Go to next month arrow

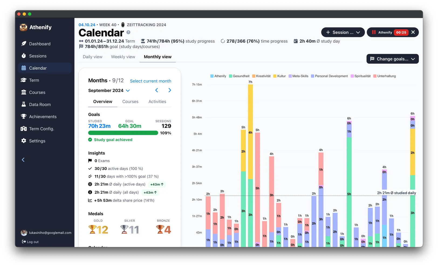pyautogui.click(x=170, y=90)
